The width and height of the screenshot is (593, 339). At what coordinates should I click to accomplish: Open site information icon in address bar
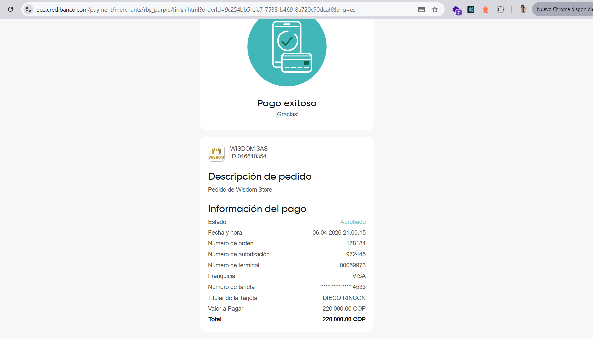click(29, 9)
